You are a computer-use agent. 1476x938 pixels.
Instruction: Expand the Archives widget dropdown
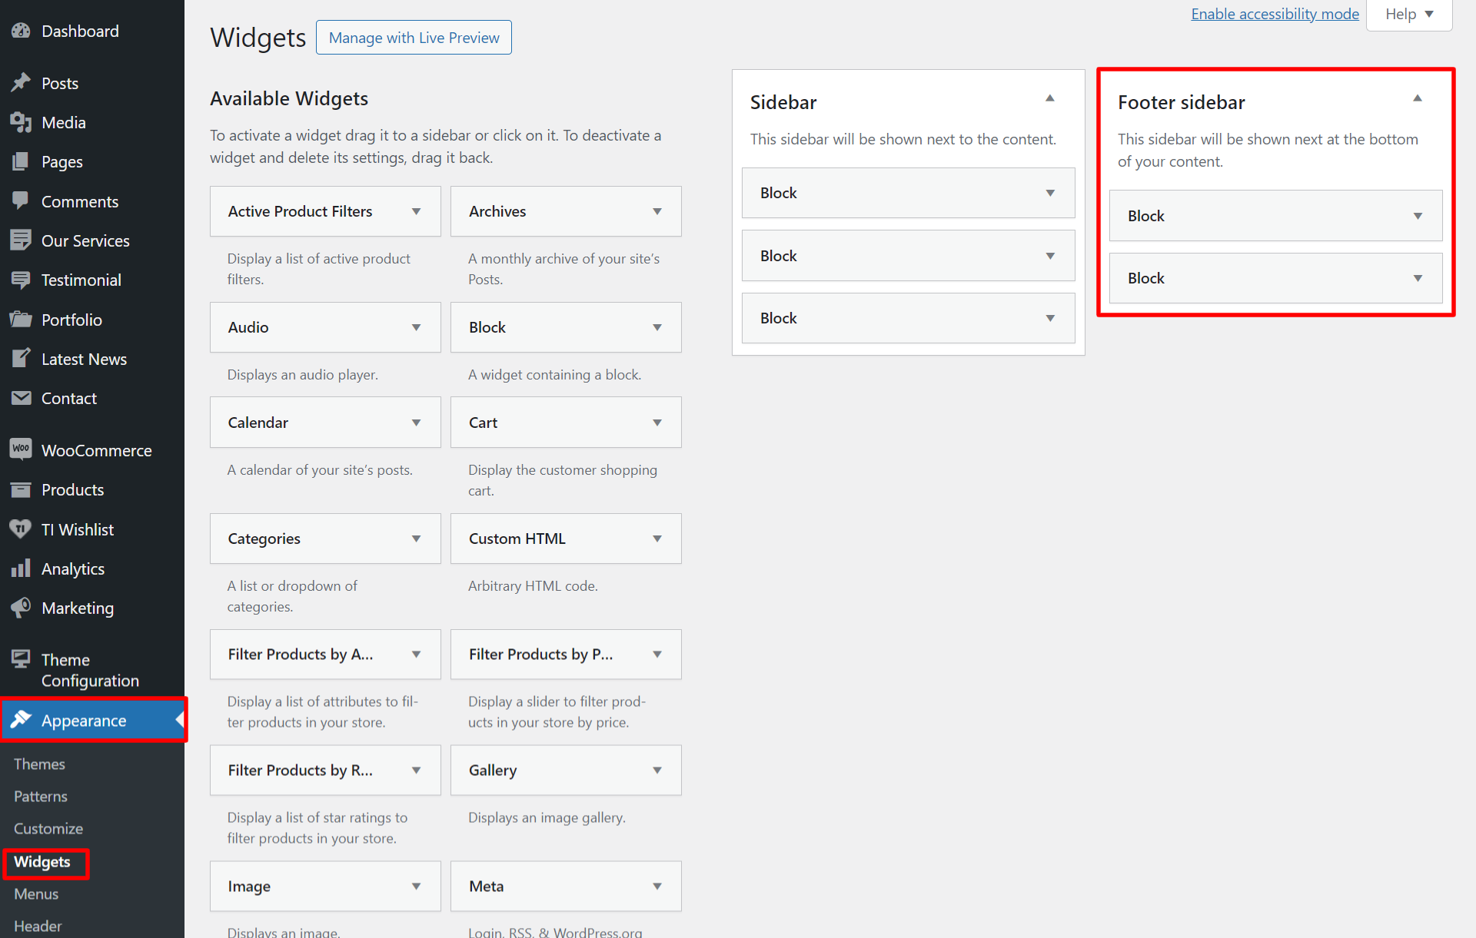(x=657, y=211)
